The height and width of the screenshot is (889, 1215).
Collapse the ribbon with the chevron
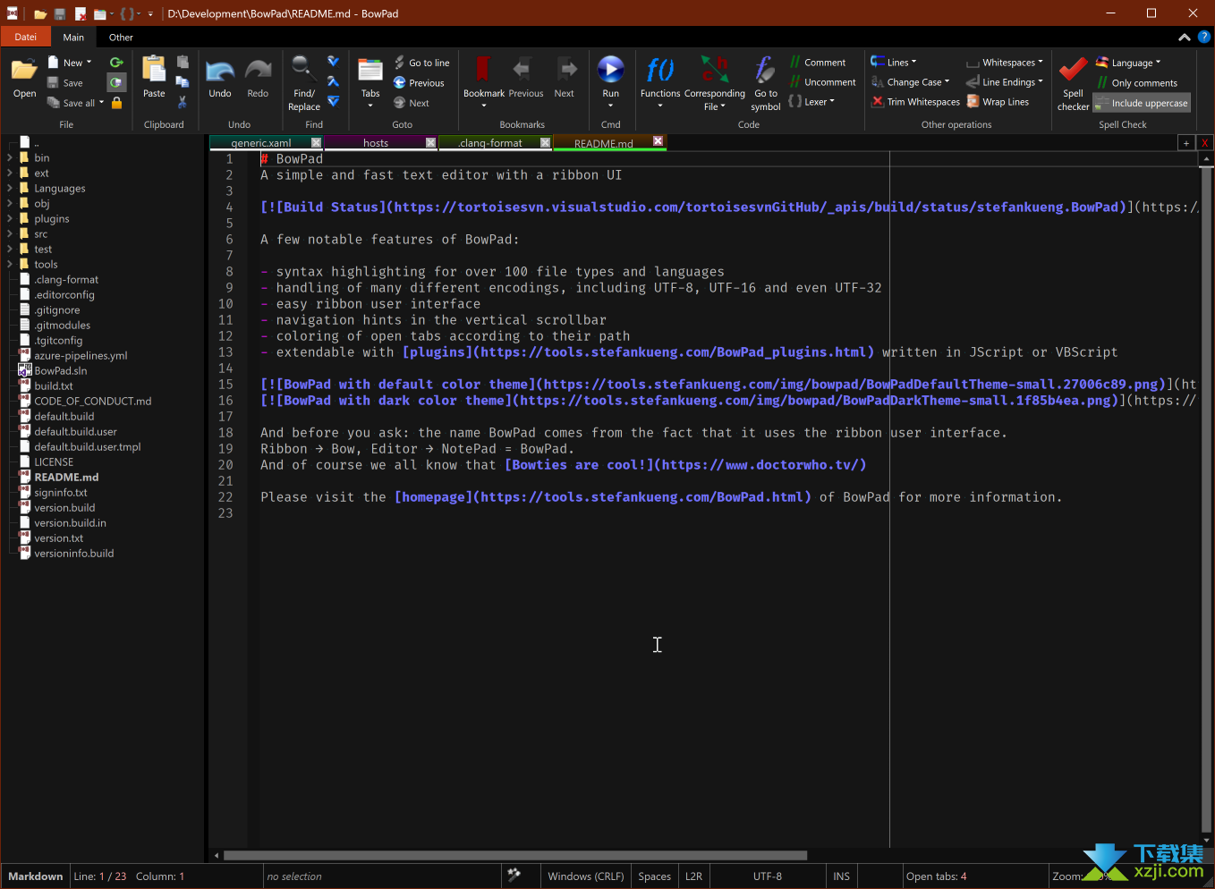pos(1184,38)
